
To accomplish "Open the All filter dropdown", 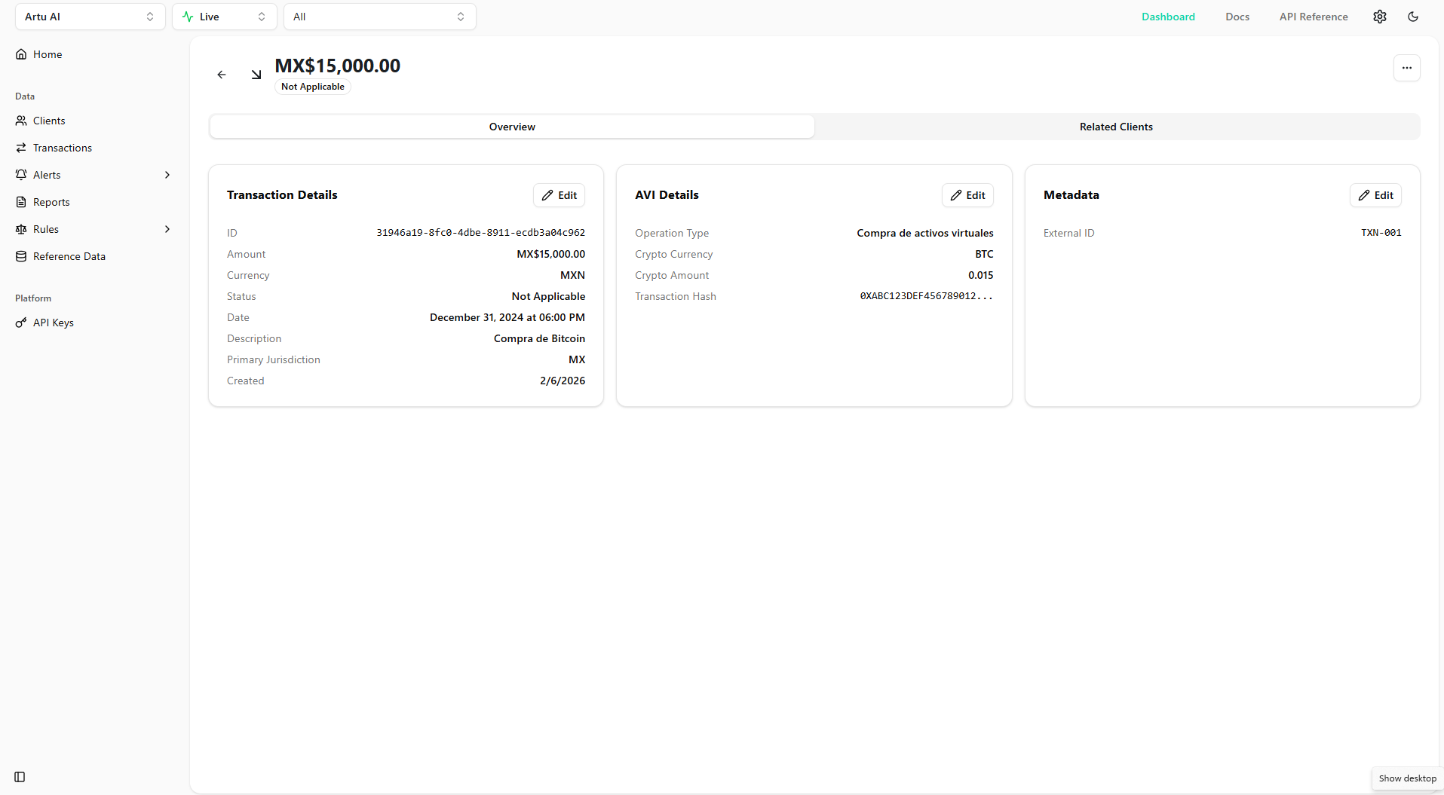I will [380, 17].
